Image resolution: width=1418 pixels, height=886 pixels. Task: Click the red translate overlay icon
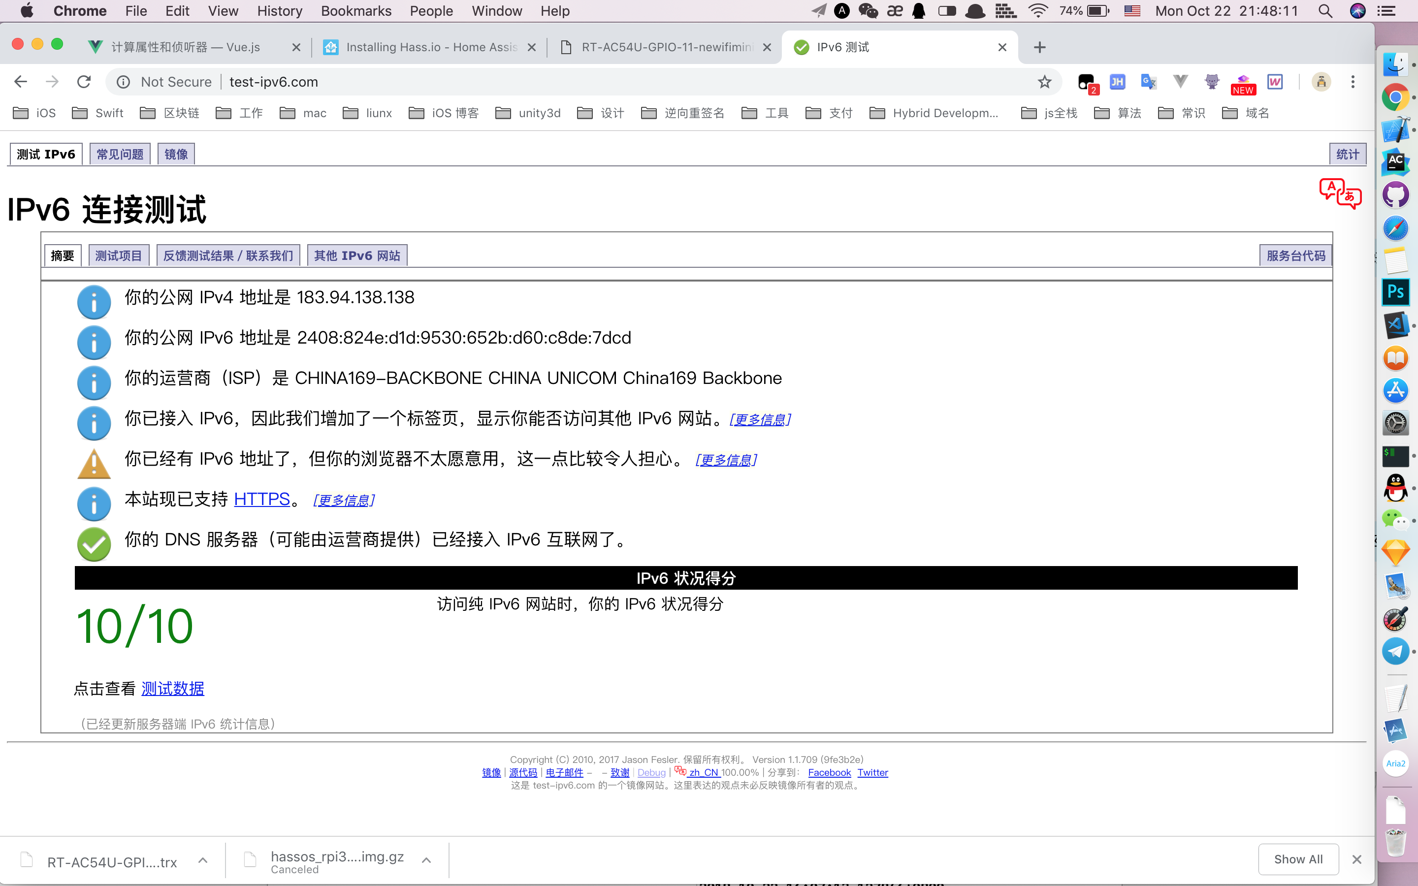pyautogui.click(x=1340, y=194)
